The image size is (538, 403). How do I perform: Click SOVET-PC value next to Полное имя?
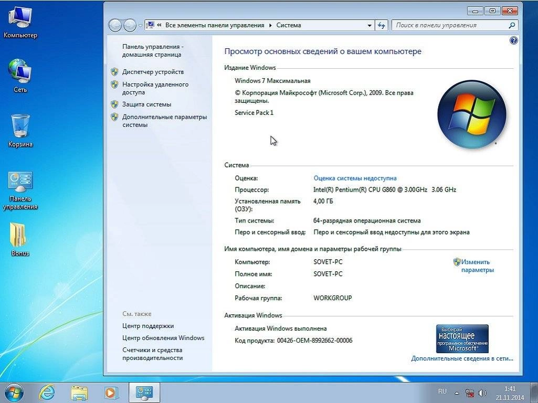click(x=328, y=274)
